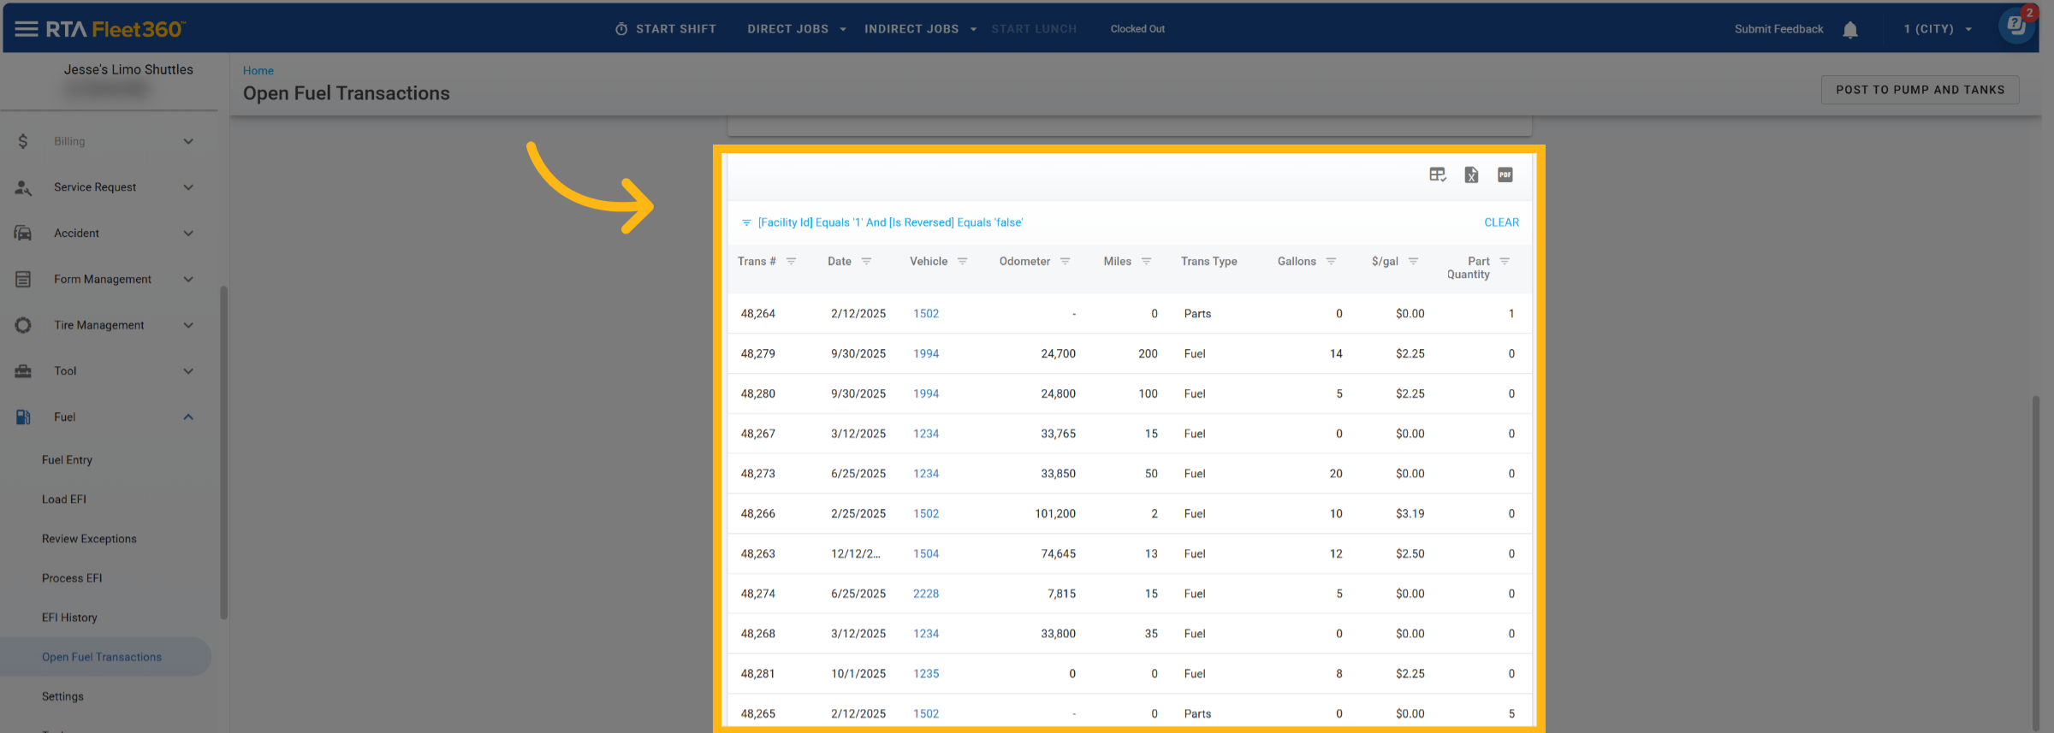Screen dimensions: 2054x733
Task: Open the Trans # column filter
Action: click(792, 262)
